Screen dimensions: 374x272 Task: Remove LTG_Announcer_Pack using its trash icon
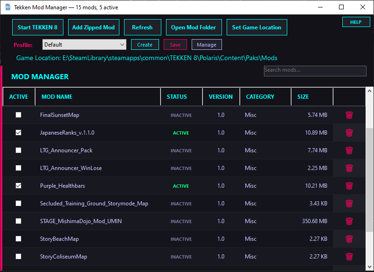click(x=349, y=150)
